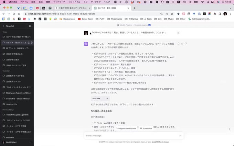Screen dimensions: 234x146
Task: Open the 新ブランド、表参道オープン chat
Action: [x=17, y=48]
